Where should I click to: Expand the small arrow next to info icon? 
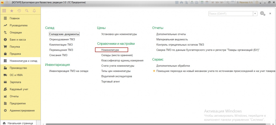pos(261,3)
